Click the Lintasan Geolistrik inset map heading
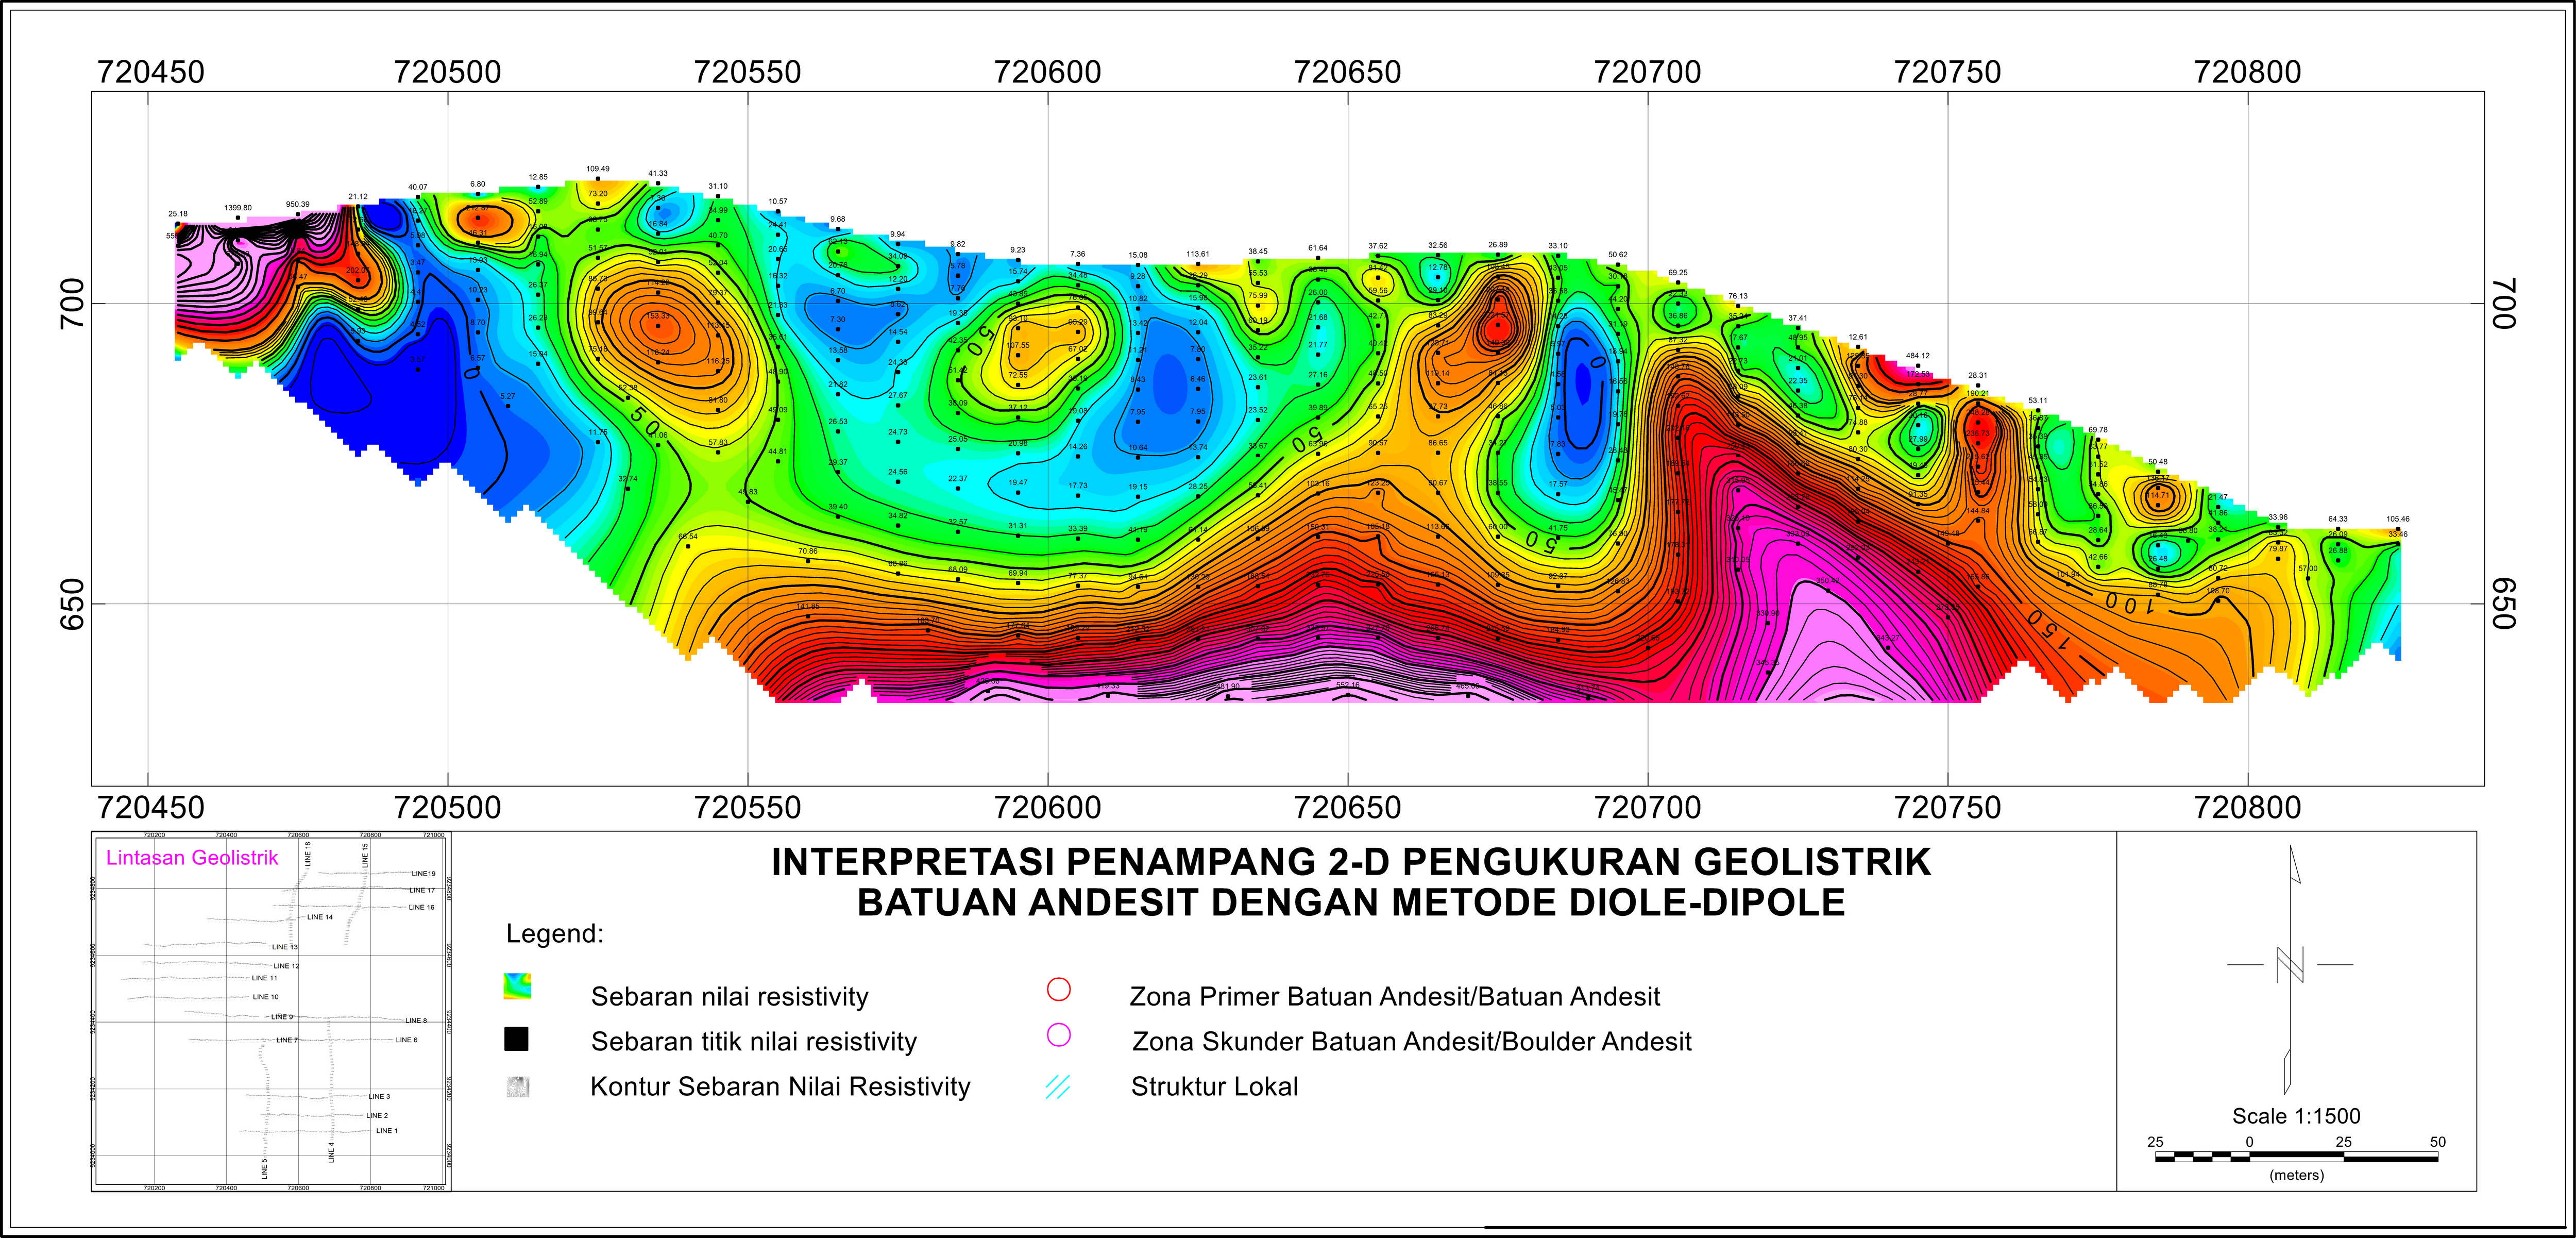This screenshot has width=2576, height=1238. click(x=192, y=858)
